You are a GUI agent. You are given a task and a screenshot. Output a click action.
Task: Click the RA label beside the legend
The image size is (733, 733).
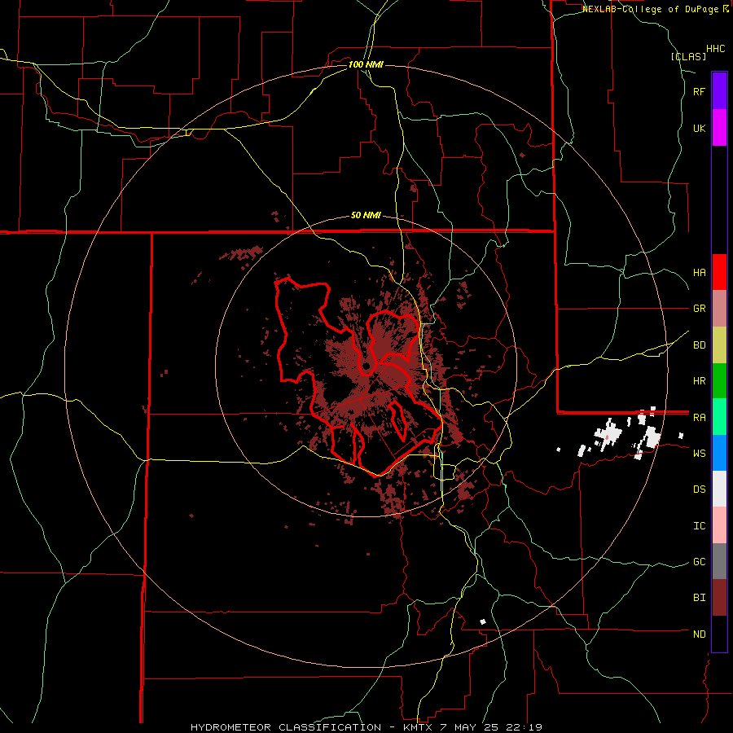pyautogui.click(x=699, y=418)
